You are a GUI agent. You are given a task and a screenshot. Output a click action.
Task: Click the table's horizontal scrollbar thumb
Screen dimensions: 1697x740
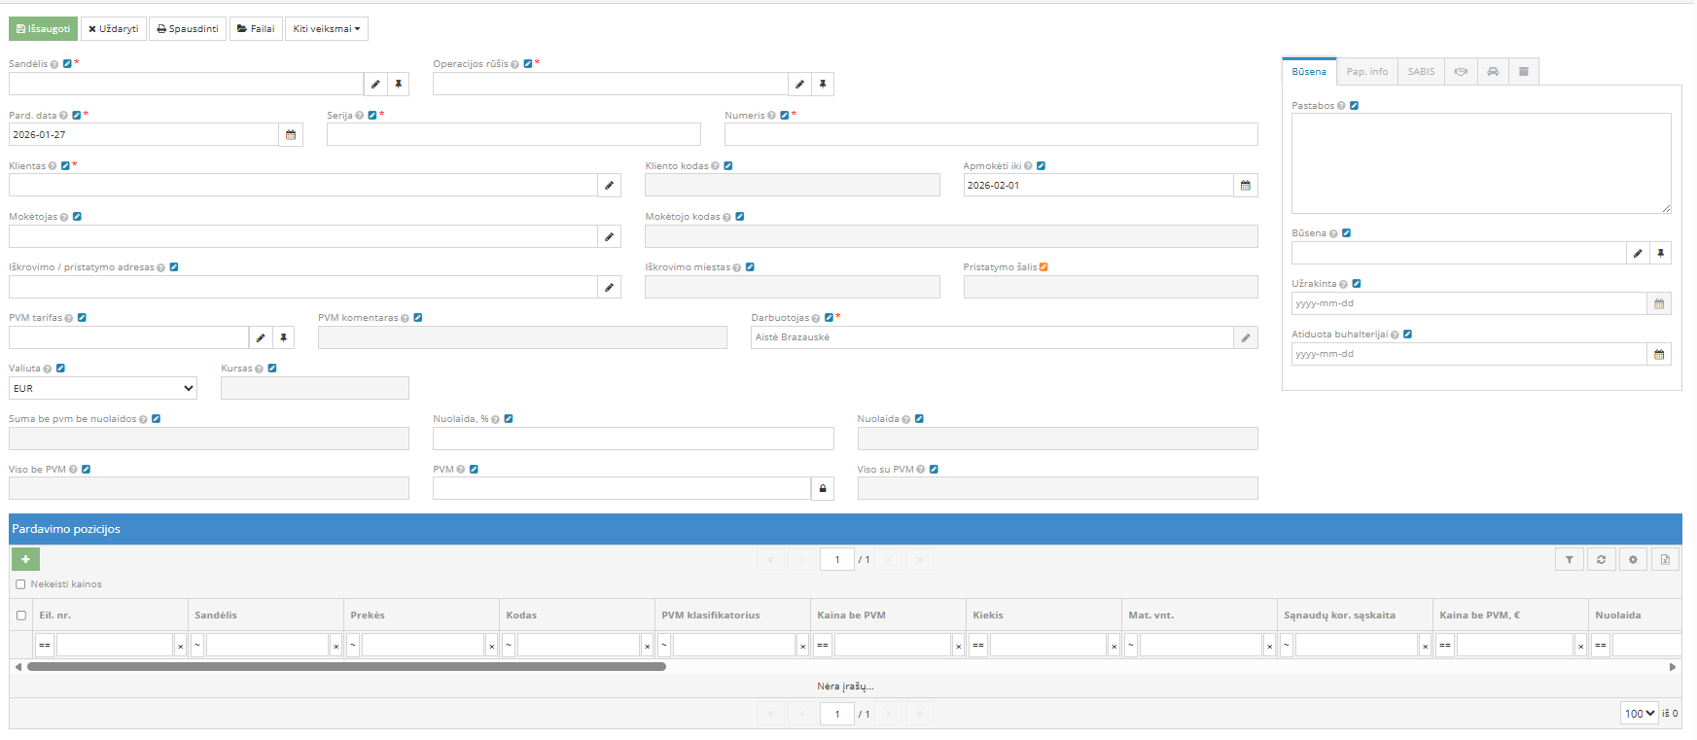[x=346, y=667]
